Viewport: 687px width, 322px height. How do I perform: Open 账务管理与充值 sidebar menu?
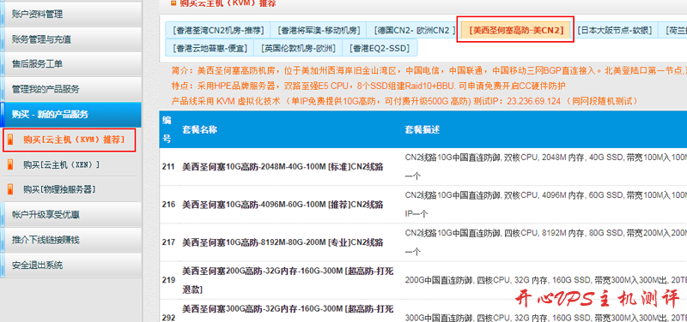[x=71, y=39]
